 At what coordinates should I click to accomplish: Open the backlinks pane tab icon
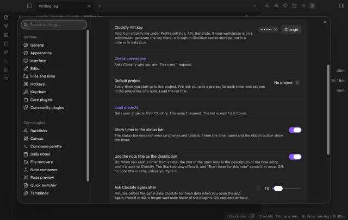click(x=267, y=6)
